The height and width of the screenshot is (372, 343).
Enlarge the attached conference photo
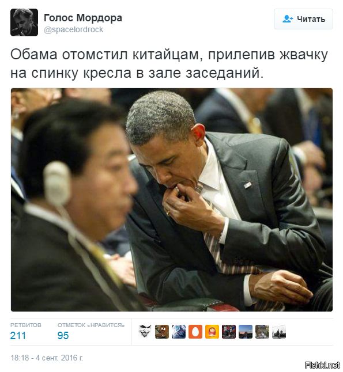tap(172, 200)
